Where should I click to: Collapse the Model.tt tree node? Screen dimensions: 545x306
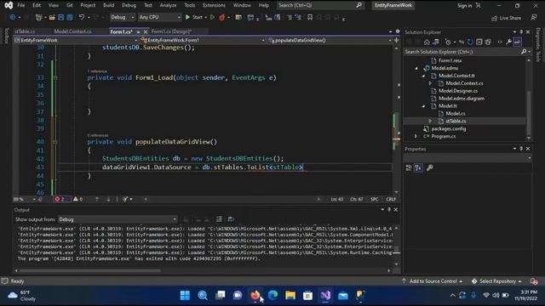(423, 106)
